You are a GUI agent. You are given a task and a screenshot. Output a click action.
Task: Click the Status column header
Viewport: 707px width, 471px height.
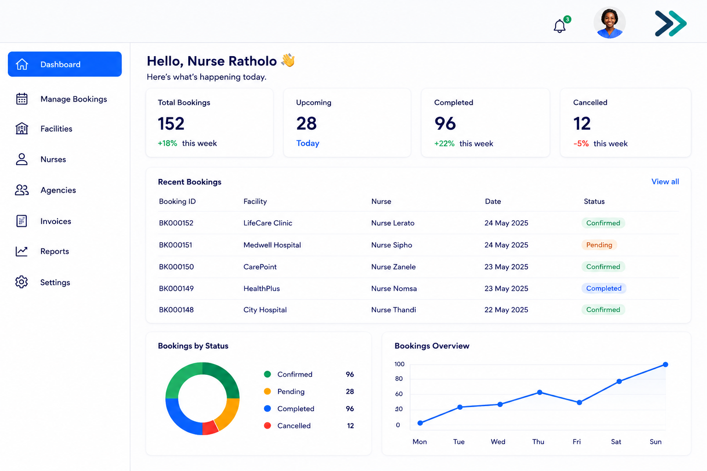pyautogui.click(x=594, y=201)
